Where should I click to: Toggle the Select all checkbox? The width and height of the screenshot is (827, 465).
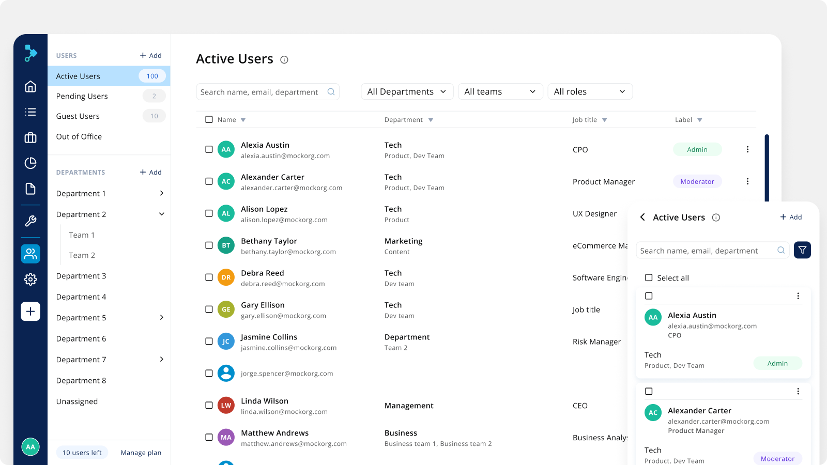coord(649,278)
